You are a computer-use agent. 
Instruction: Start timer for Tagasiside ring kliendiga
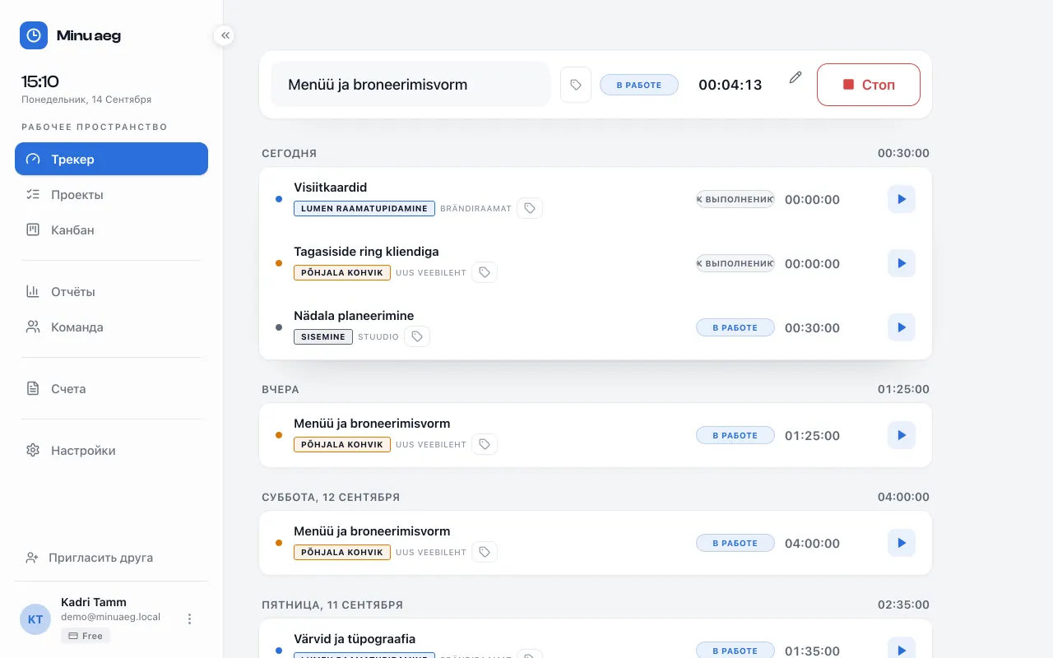pyautogui.click(x=902, y=263)
